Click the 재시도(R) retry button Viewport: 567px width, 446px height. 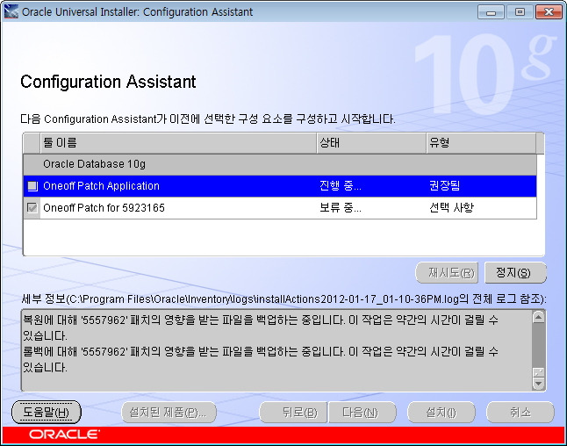(x=447, y=273)
